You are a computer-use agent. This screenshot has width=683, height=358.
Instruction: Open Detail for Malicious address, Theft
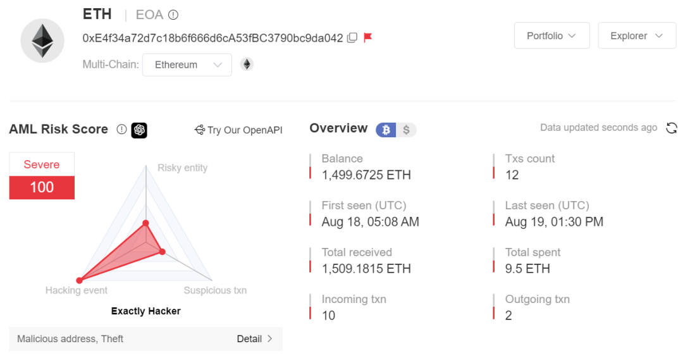coord(255,339)
